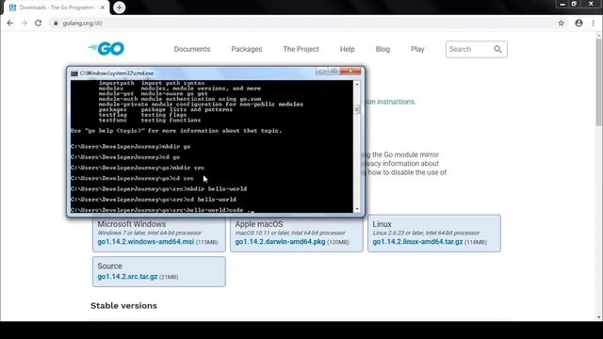Click the 'code .' command prompt line
This screenshot has height=339, width=603.
point(162,210)
